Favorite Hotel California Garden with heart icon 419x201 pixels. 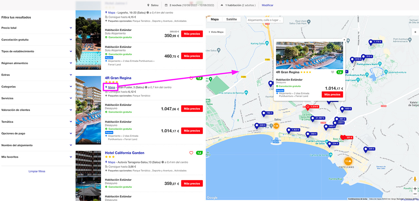coord(191,153)
